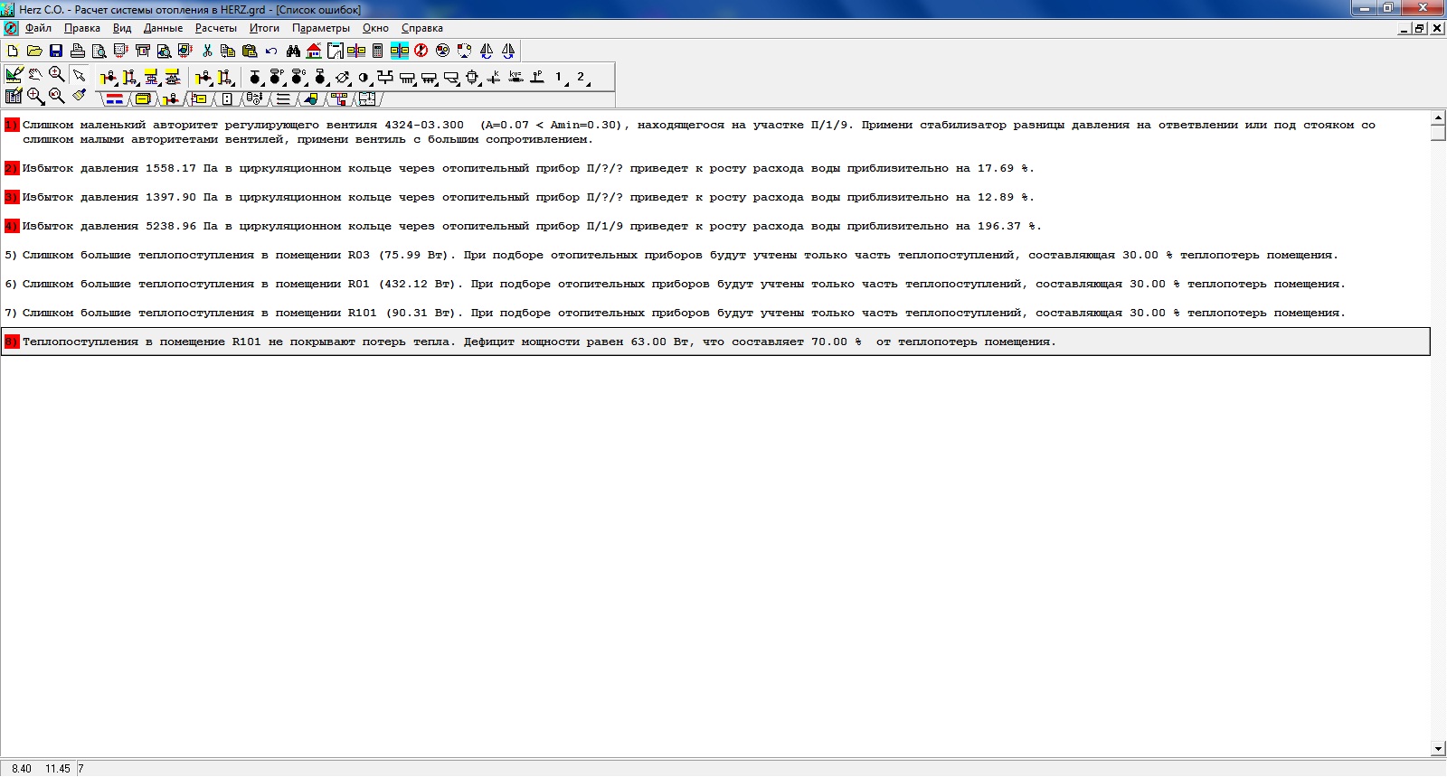Click the red house icon
Viewport: 1447px width, 777px height.
pos(314,51)
